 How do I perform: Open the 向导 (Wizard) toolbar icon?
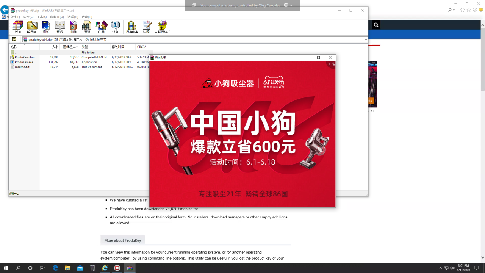[x=101, y=27]
